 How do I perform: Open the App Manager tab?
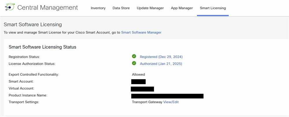click(182, 8)
